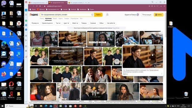
Task: Open Opera tab search magnifier
Action: click(152, 2)
